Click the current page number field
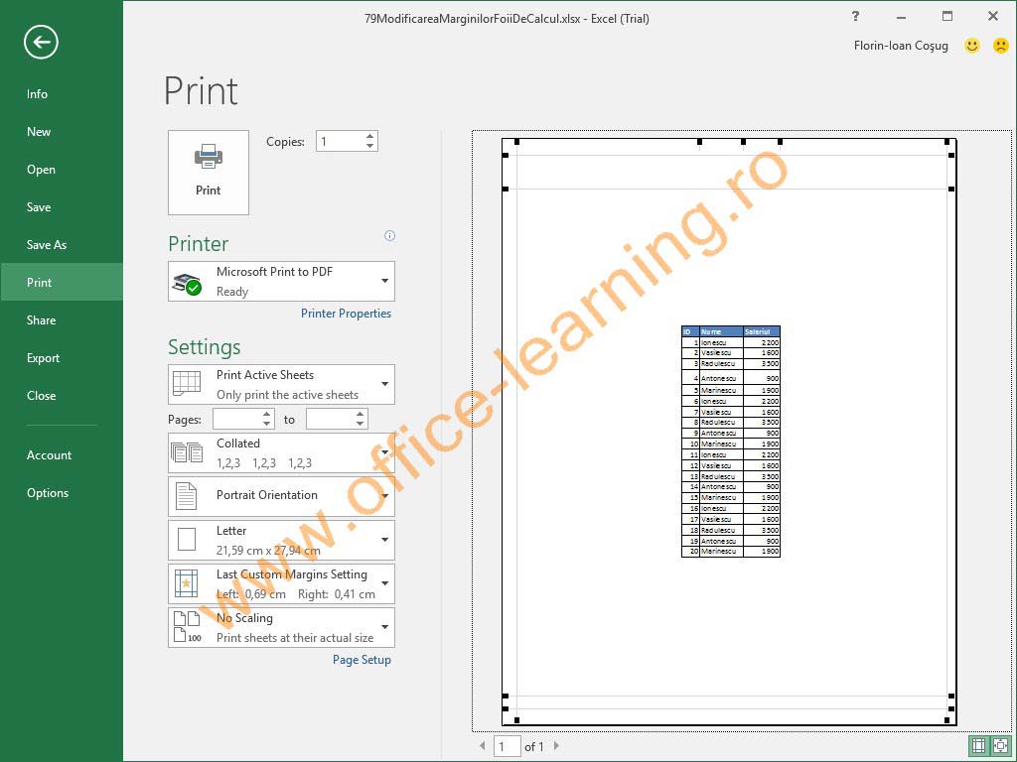 508,746
